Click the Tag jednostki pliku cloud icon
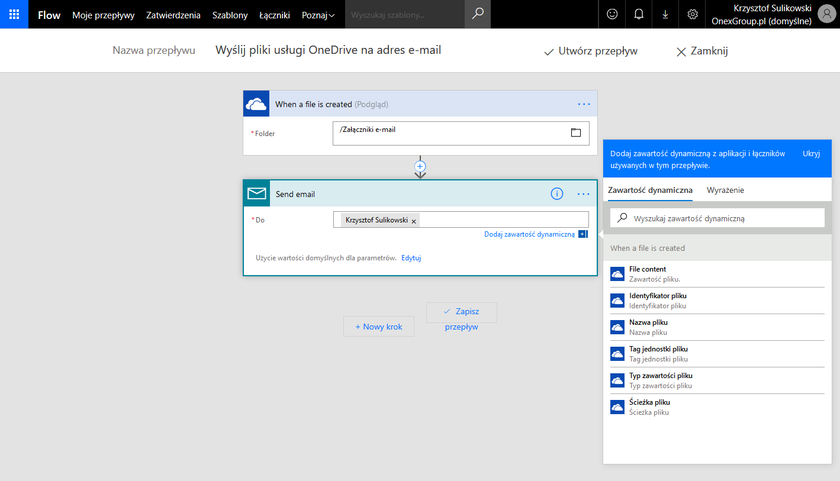This screenshot has height=481, width=840. [617, 354]
